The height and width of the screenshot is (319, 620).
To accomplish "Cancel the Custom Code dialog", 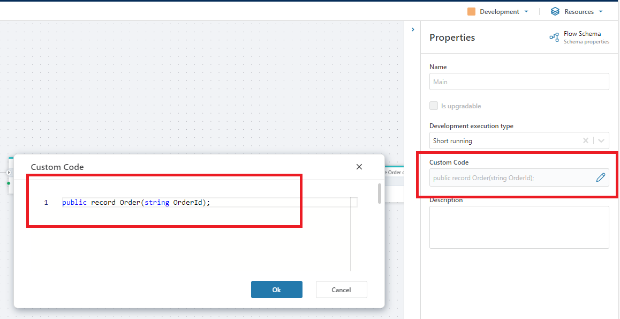I will [x=341, y=289].
